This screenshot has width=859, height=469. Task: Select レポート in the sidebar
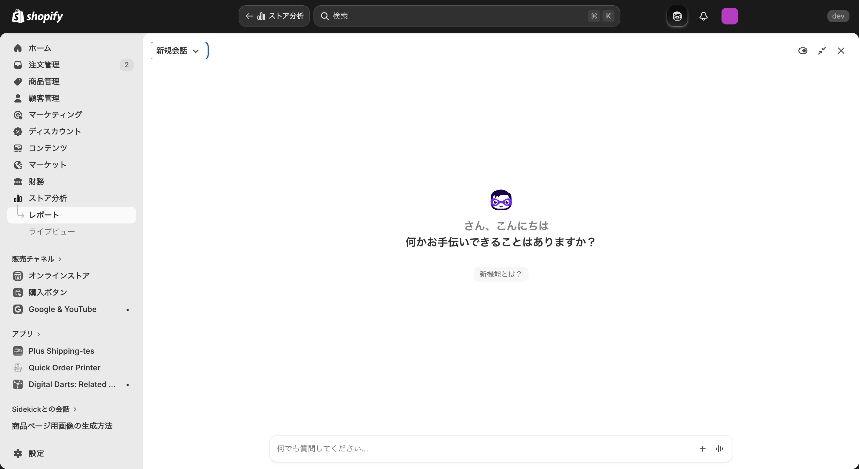pyautogui.click(x=44, y=215)
